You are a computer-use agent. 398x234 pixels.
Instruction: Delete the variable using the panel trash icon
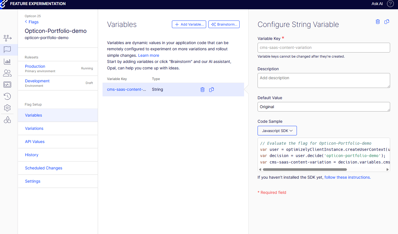click(x=377, y=22)
